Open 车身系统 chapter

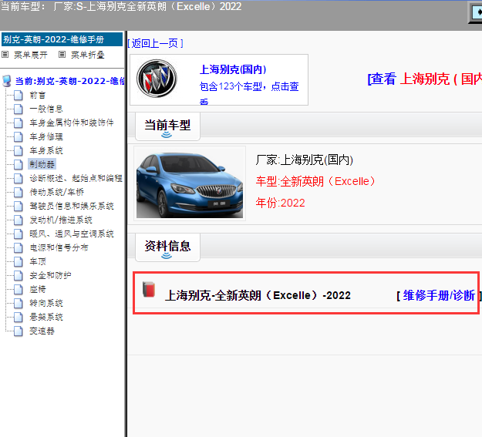click(x=46, y=150)
